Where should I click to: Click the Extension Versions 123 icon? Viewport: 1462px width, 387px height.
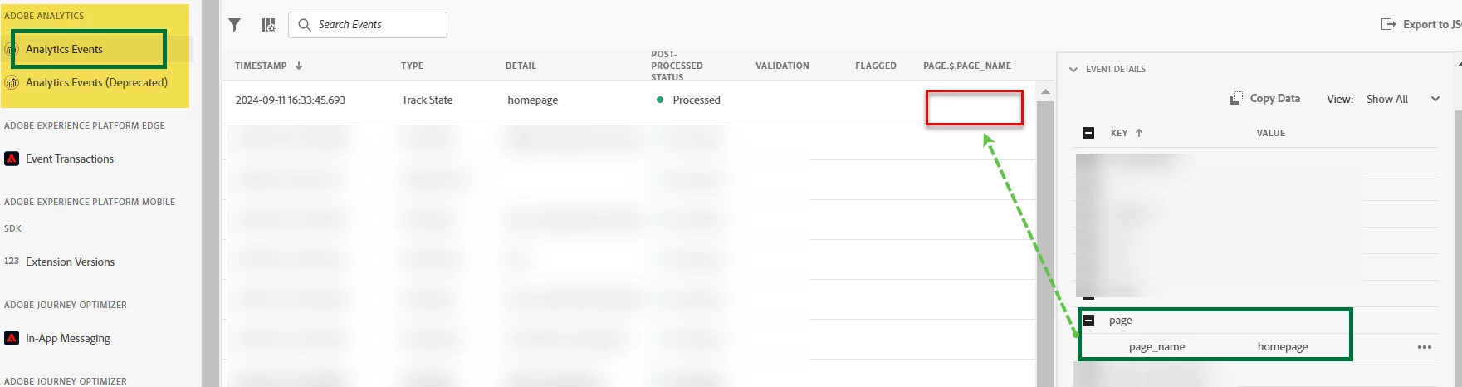(12, 261)
